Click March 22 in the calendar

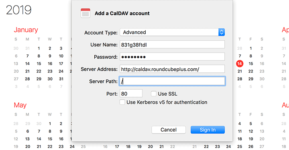[x=250, y=71]
